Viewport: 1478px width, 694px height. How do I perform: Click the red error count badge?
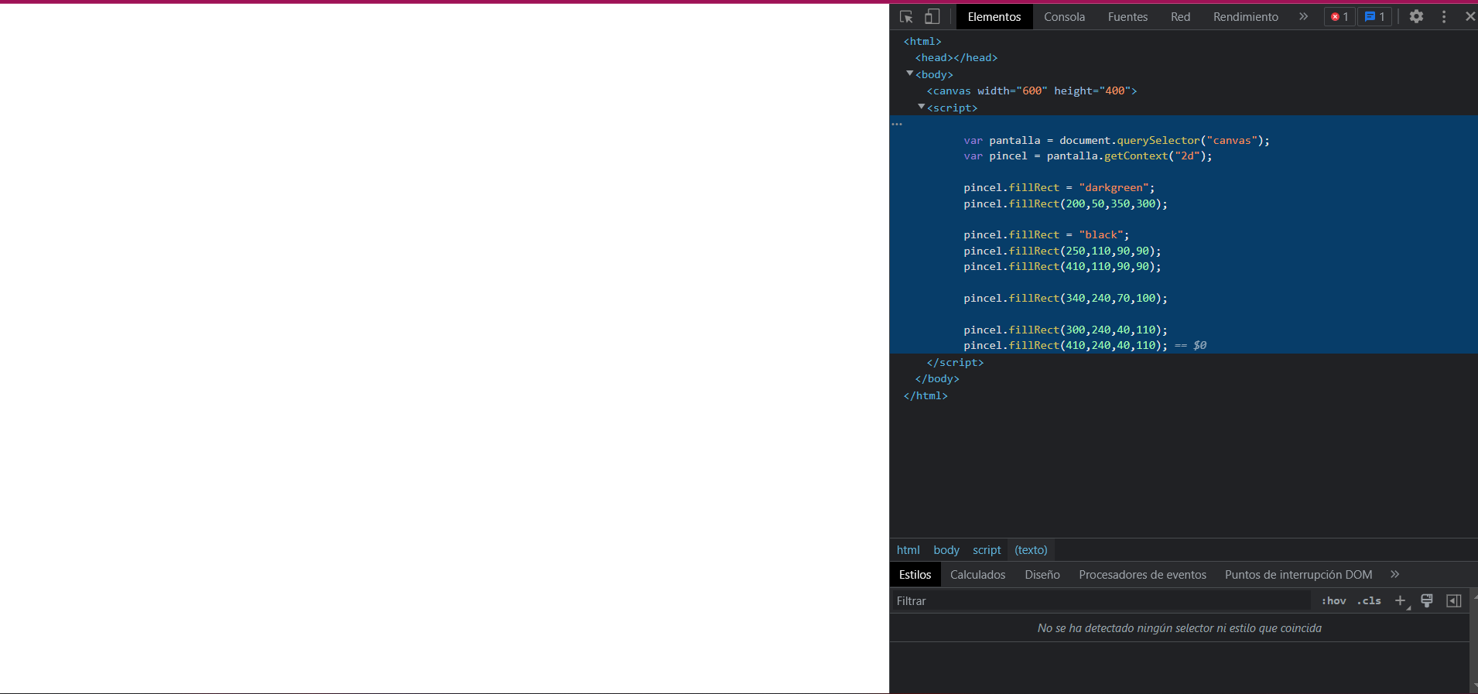tap(1339, 16)
